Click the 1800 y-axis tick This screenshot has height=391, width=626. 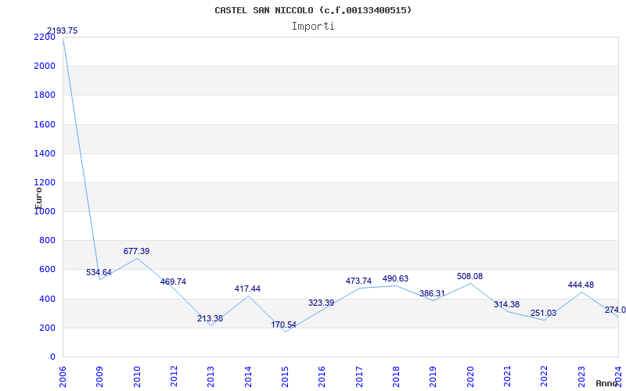[45, 95]
